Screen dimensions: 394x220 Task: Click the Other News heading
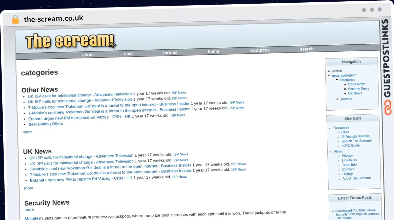pyautogui.click(x=40, y=90)
